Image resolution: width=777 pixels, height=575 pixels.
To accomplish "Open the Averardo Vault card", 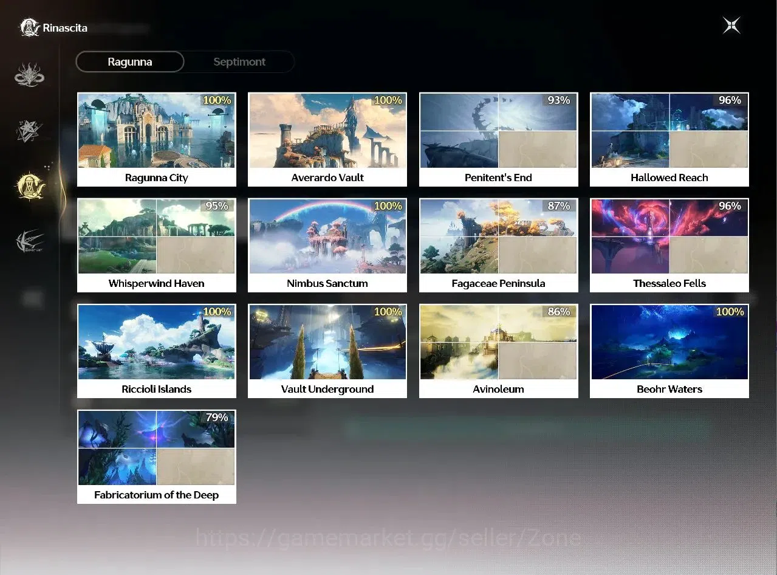I will tap(327, 140).
